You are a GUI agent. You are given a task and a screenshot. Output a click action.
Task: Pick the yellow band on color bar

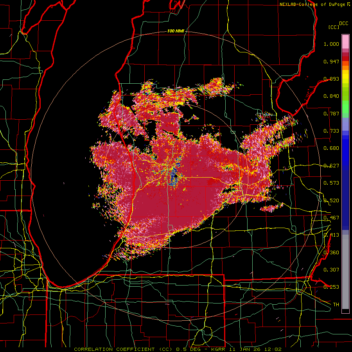(x=345, y=77)
